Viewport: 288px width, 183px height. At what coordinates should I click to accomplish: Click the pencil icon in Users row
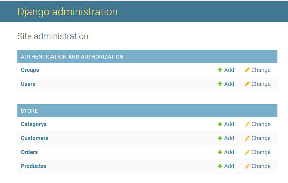(247, 84)
